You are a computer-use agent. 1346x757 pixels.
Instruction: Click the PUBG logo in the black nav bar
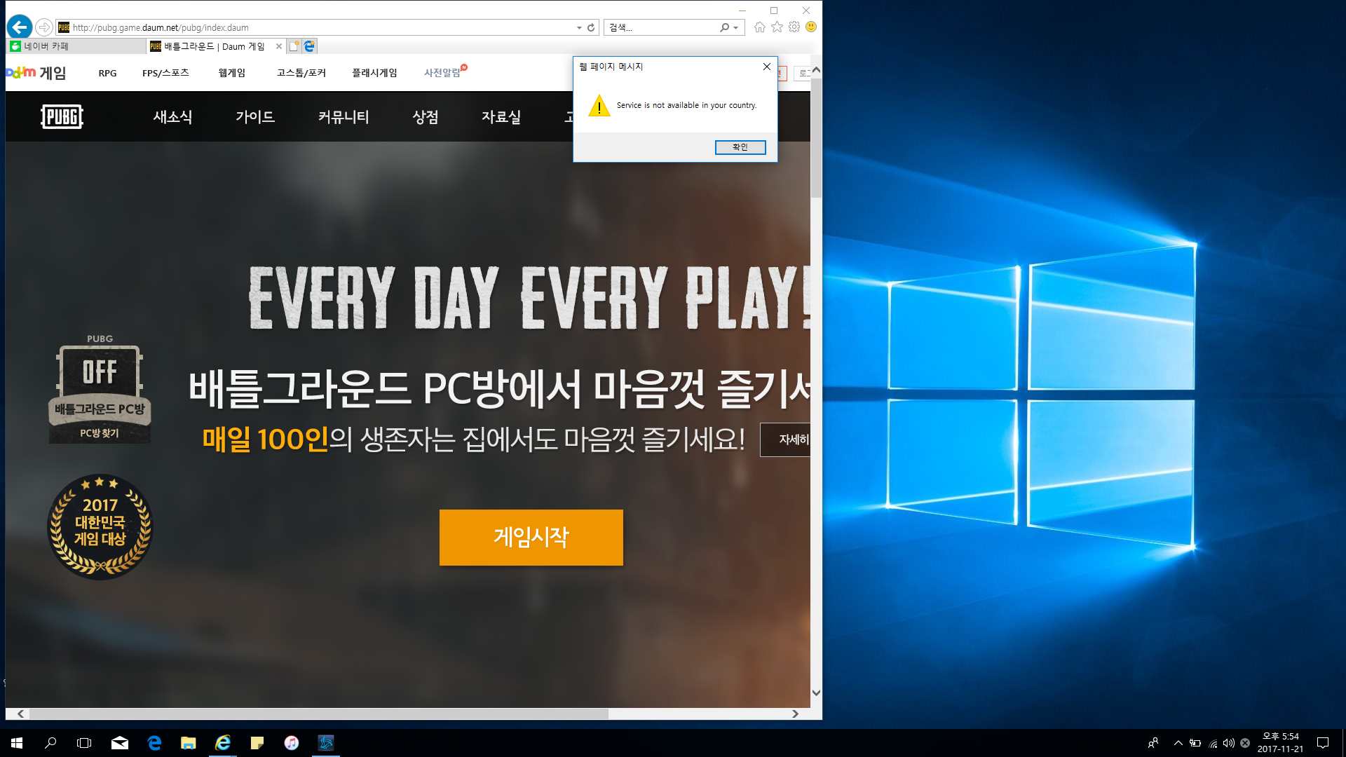(62, 117)
